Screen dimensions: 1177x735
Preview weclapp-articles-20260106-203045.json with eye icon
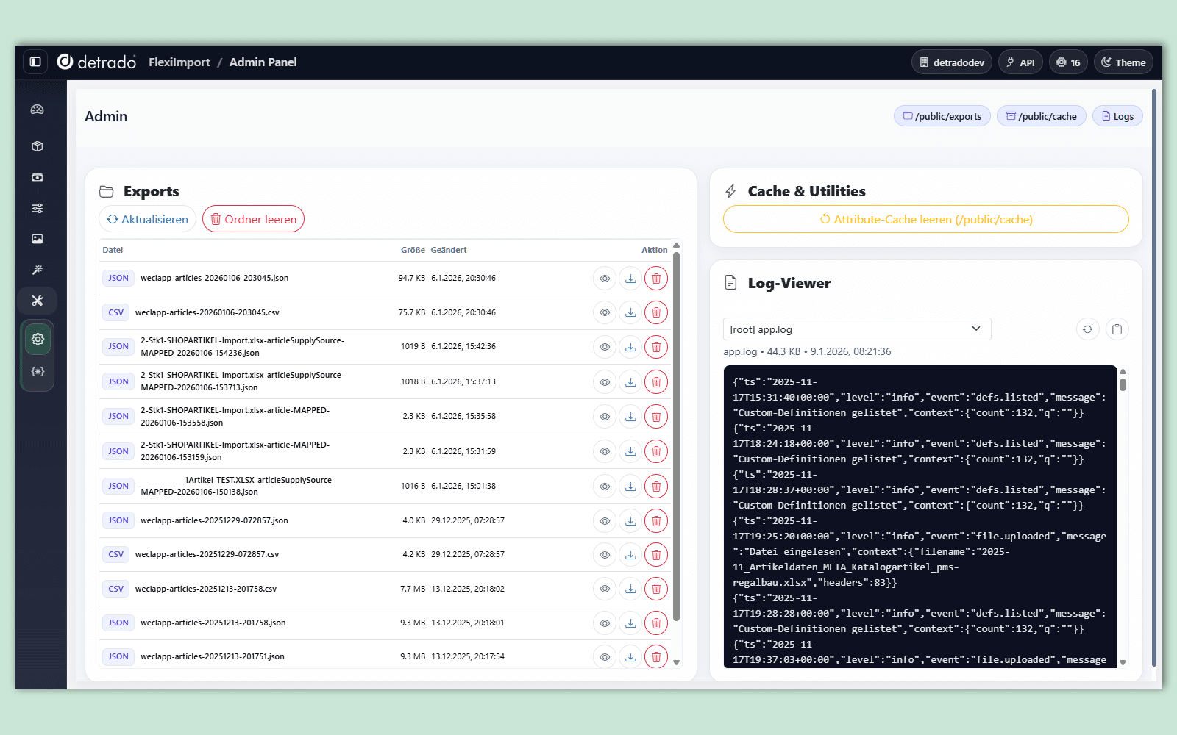pyautogui.click(x=605, y=279)
